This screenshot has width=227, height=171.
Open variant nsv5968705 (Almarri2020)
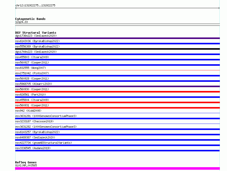(34, 84)
